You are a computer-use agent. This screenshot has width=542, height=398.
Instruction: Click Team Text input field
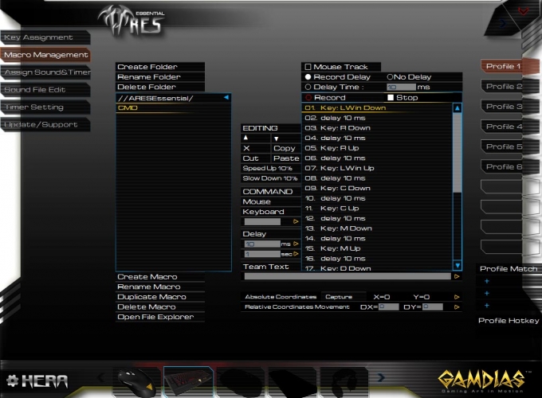coord(348,276)
